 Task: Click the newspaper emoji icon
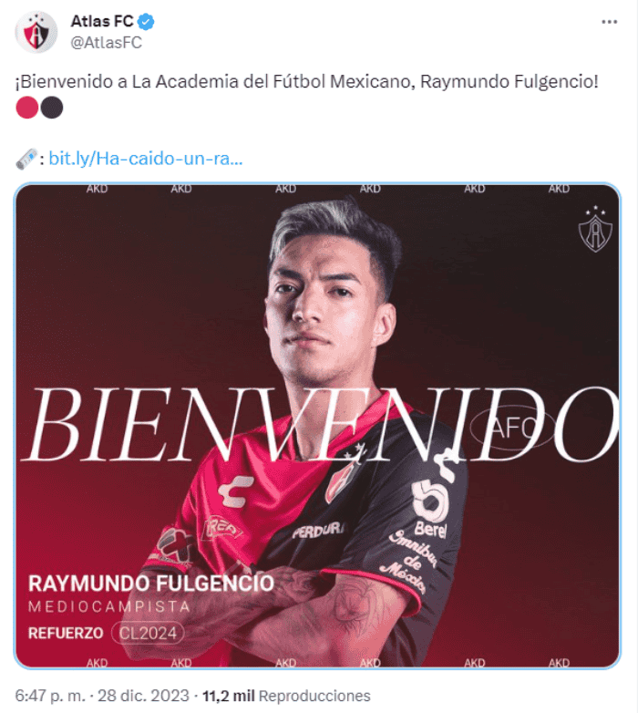pyautogui.click(x=26, y=160)
